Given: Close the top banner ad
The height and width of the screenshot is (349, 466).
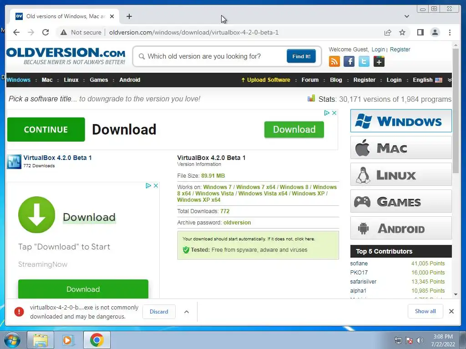Looking at the screenshot, I should pos(334,113).
